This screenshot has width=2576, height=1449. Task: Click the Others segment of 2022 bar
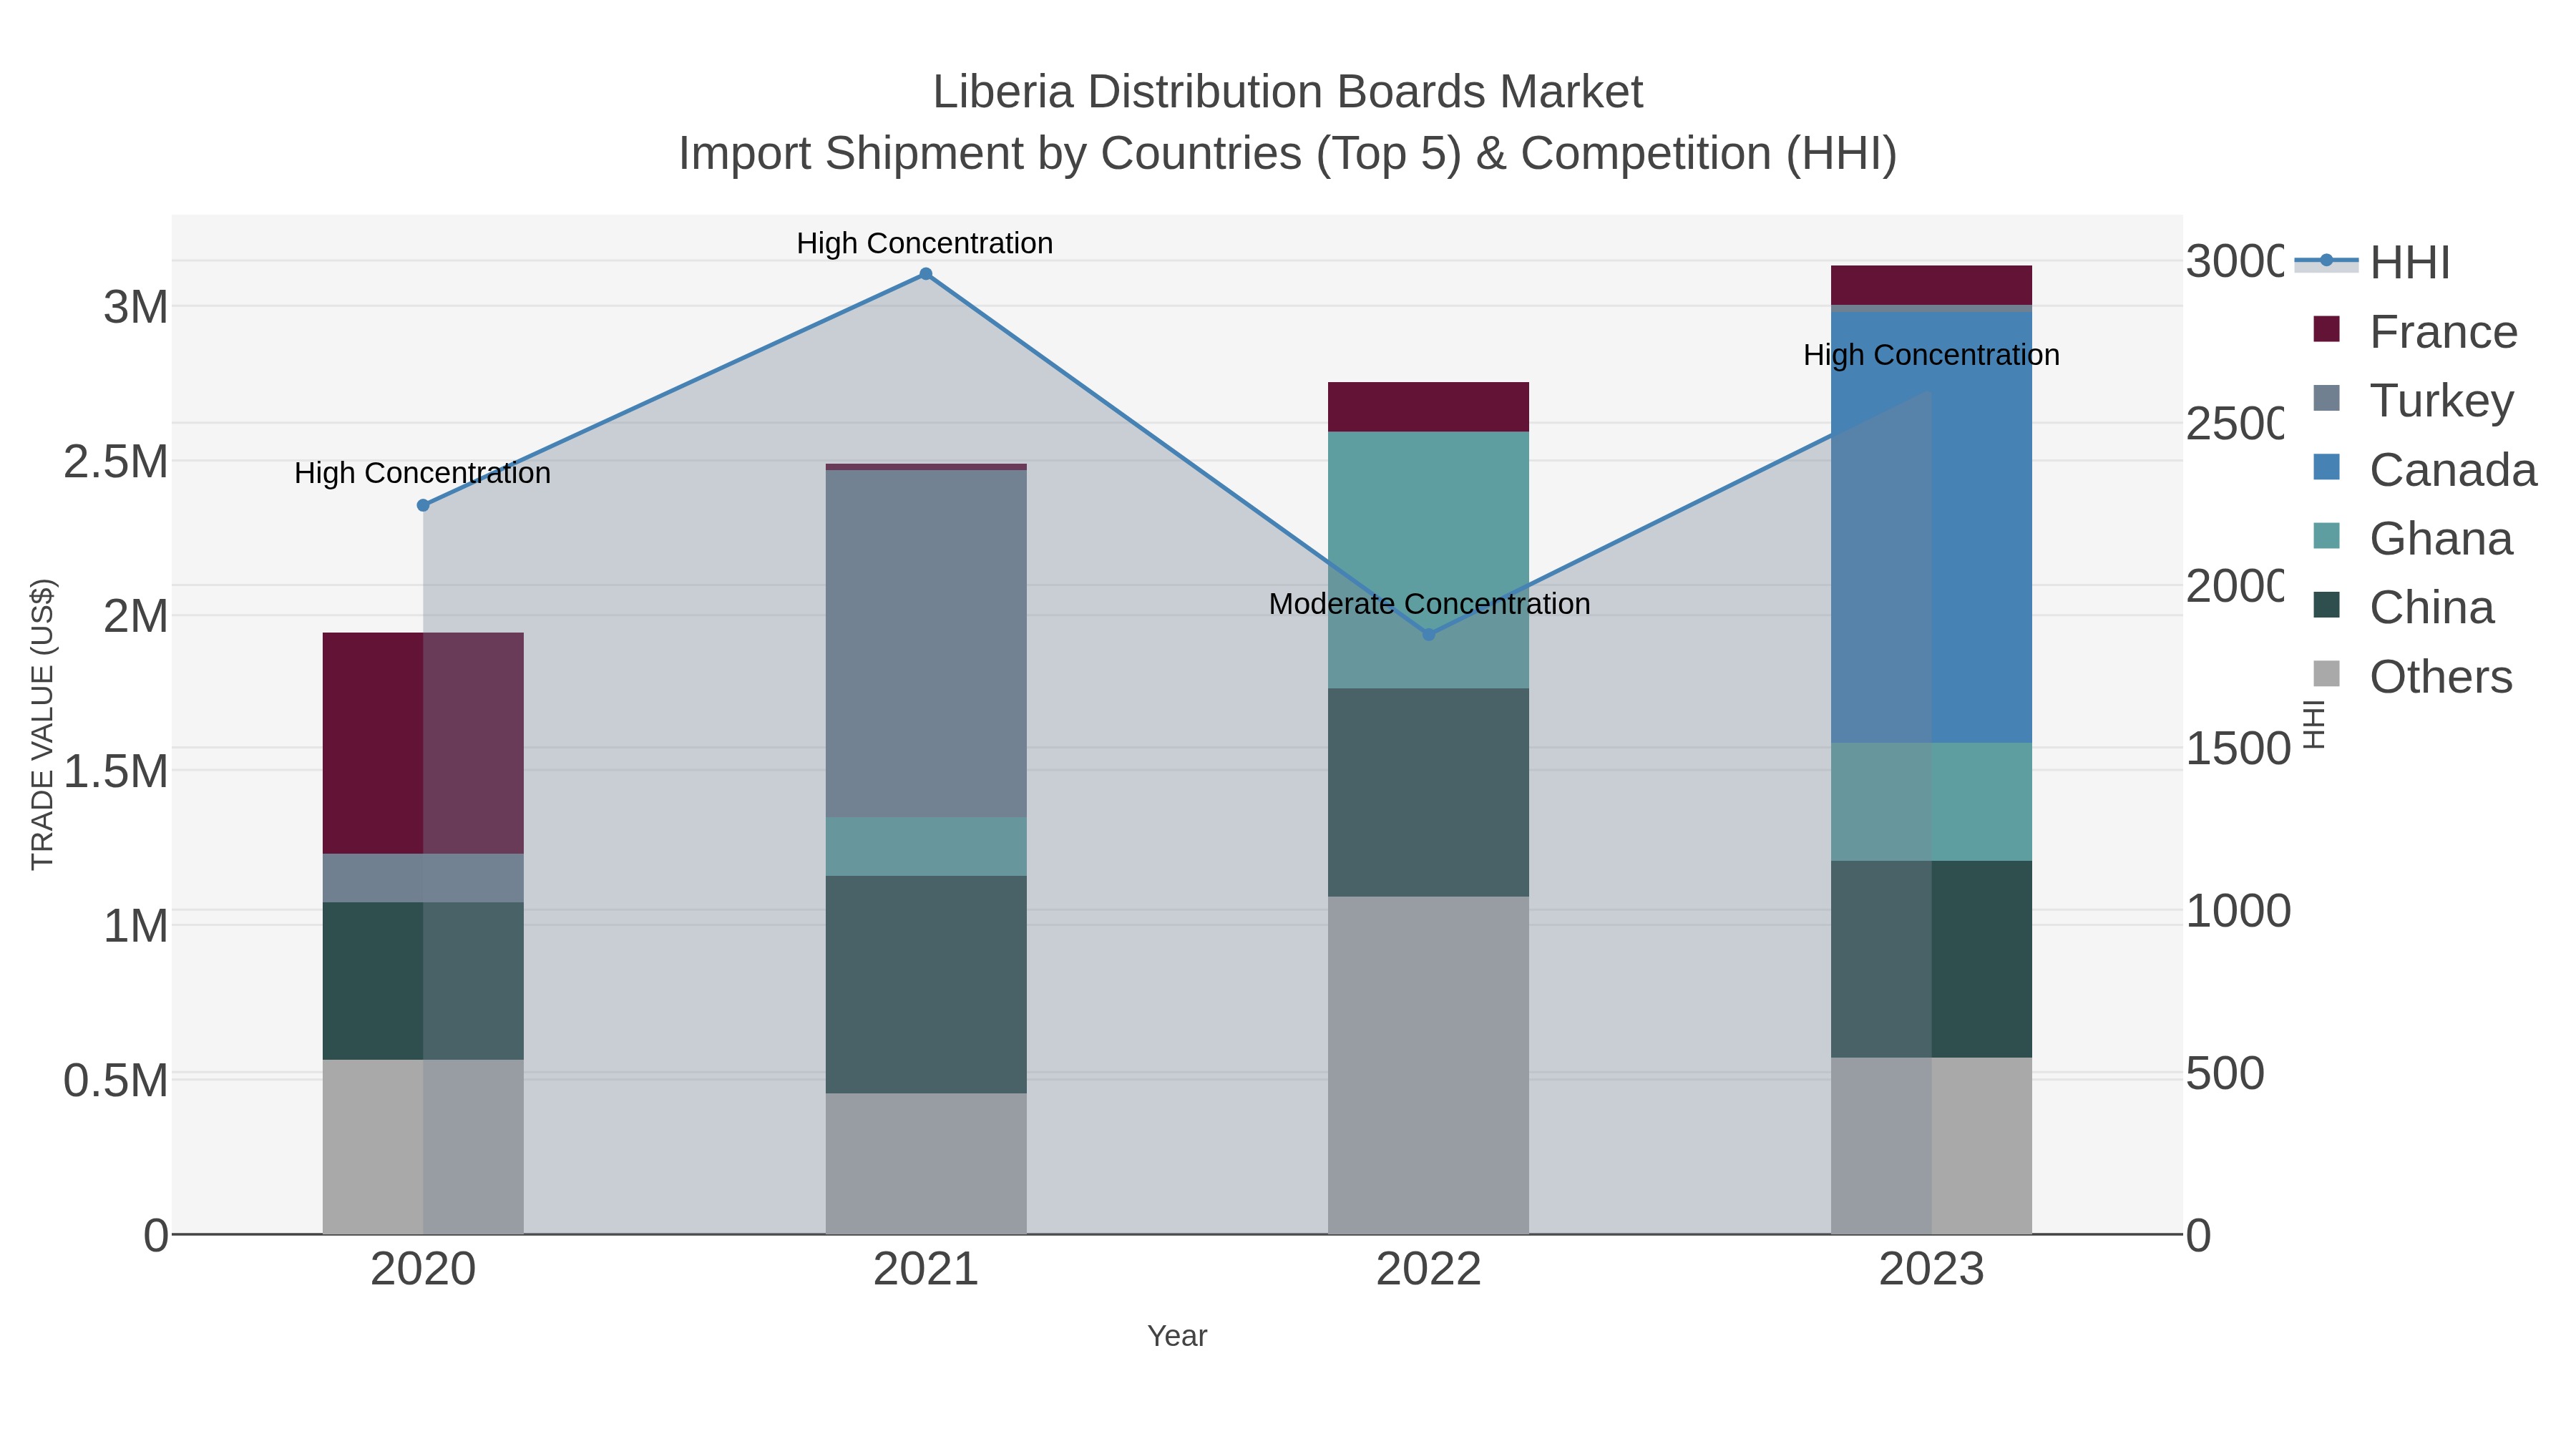tap(1429, 1065)
